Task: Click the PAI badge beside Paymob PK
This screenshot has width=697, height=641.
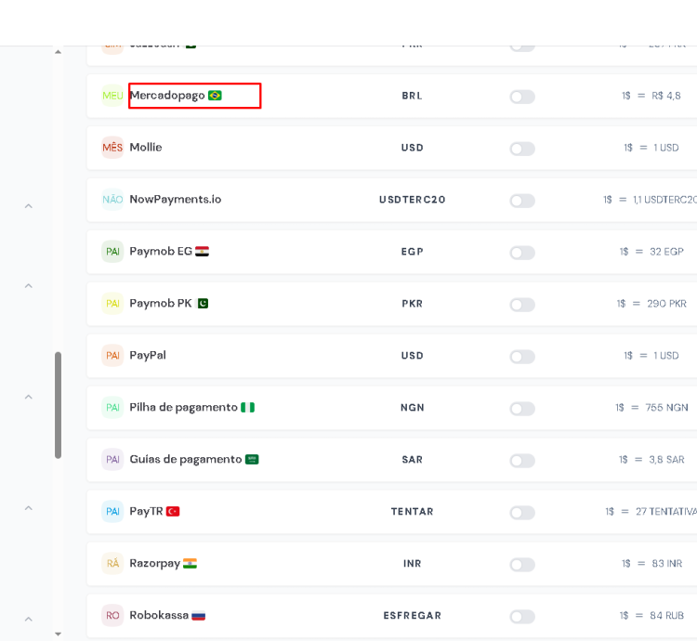Action: pyautogui.click(x=112, y=304)
